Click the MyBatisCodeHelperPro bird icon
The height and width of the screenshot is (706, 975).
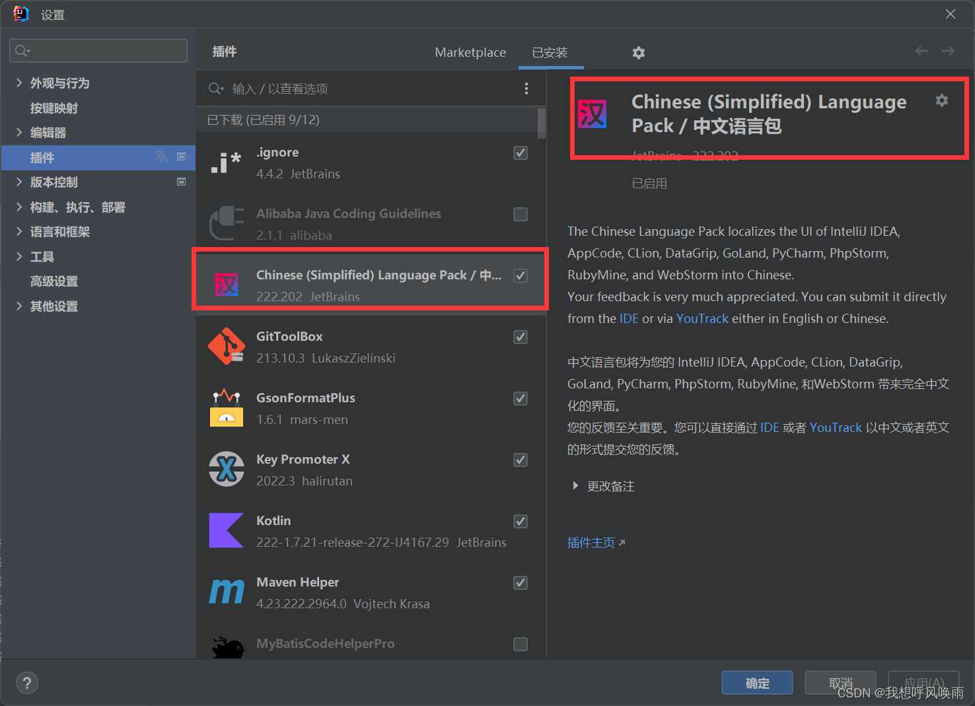[x=227, y=647]
